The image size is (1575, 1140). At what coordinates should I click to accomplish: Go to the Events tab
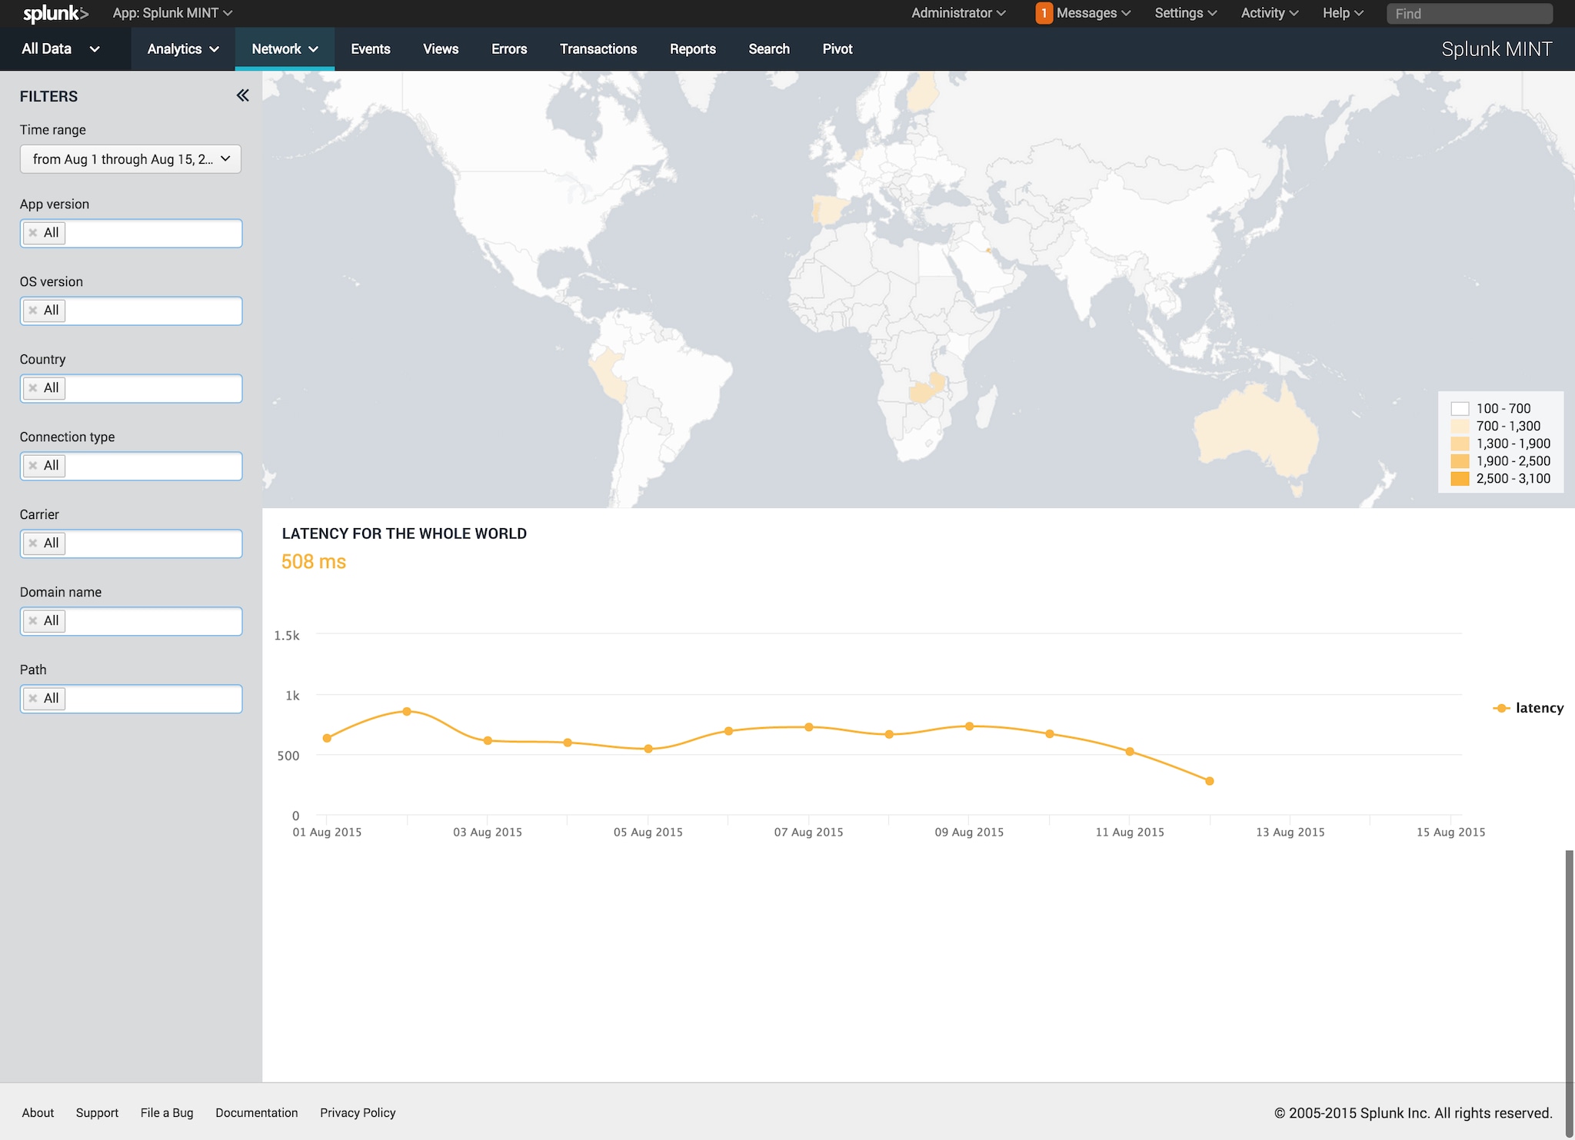click(371, 49)
